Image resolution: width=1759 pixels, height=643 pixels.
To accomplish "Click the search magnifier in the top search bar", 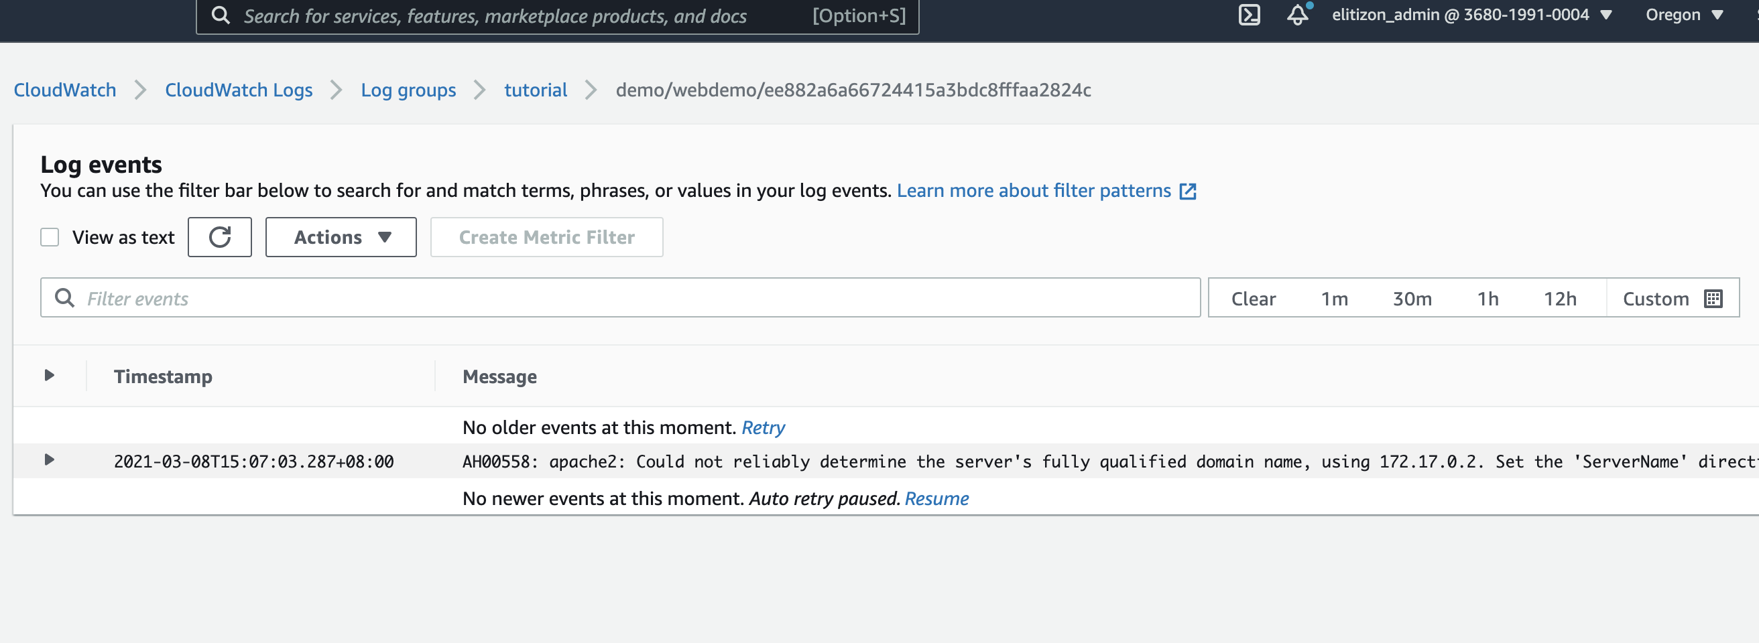I will [x=221, y=15].
